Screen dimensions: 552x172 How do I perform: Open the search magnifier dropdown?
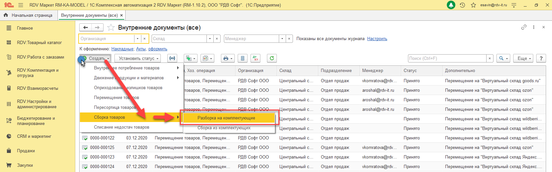coord(503,58)
